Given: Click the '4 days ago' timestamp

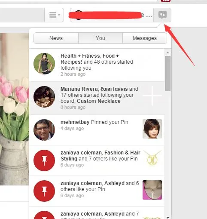Looking at the screenshot, I should pyautogui.click(x=72, y=128).
